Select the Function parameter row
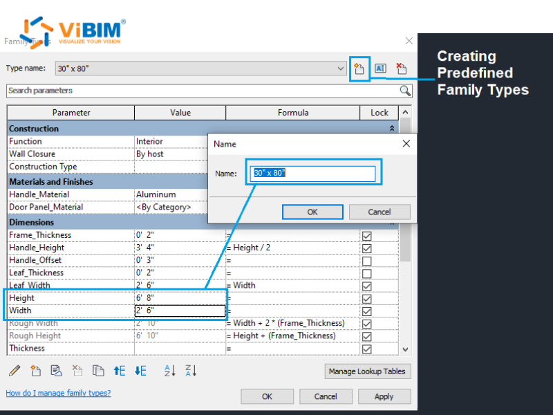This screenshot has width=553, height=415. [x=71, y=141]
